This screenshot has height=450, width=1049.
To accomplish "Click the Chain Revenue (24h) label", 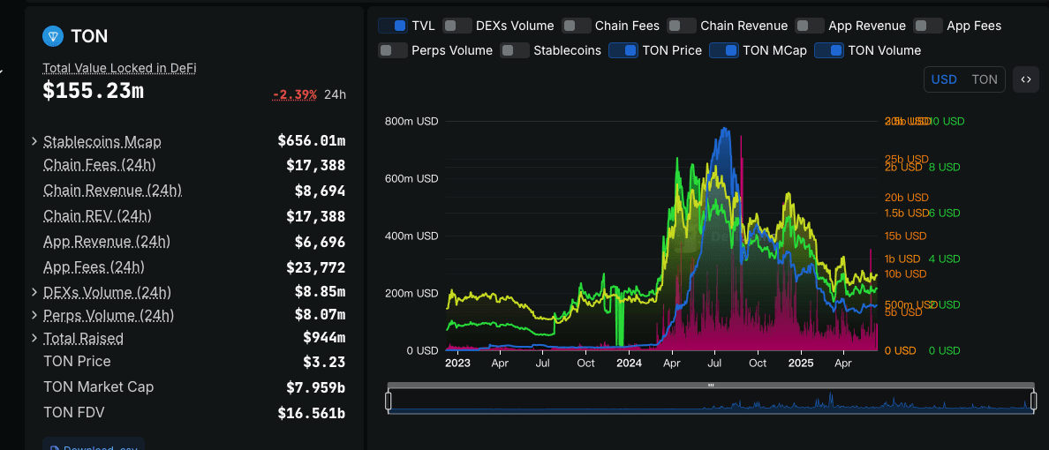I will click(x=112, y=190).
